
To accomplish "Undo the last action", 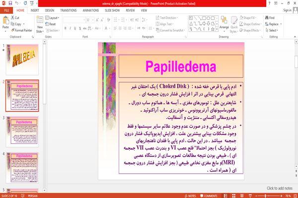I will (17, 3).
